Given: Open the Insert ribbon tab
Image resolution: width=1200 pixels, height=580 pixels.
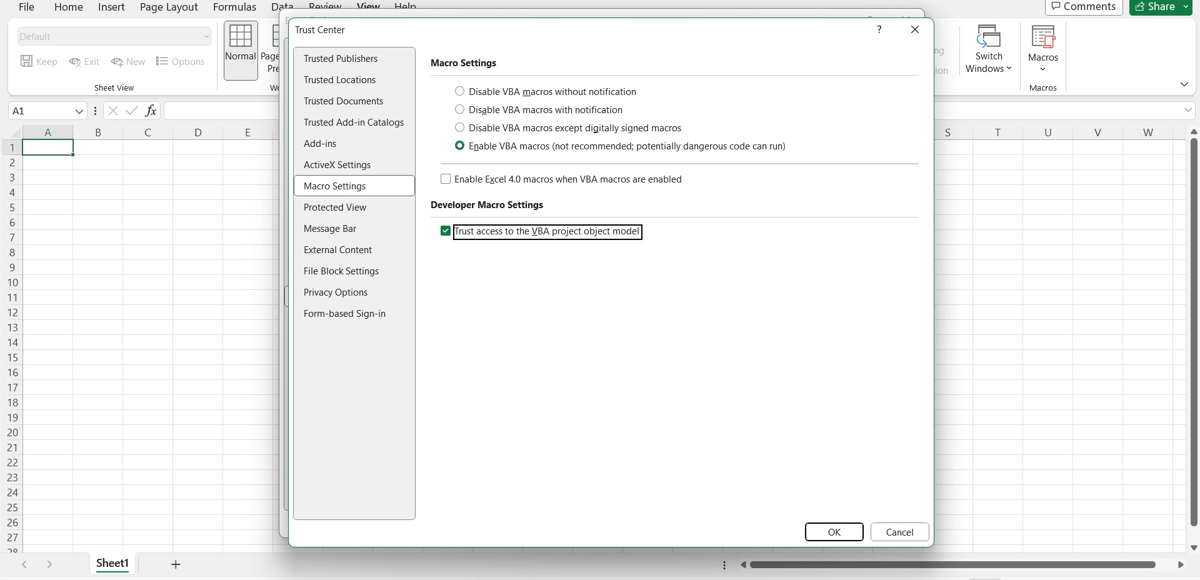Looking at the screenshot, I should coord(111,7).
